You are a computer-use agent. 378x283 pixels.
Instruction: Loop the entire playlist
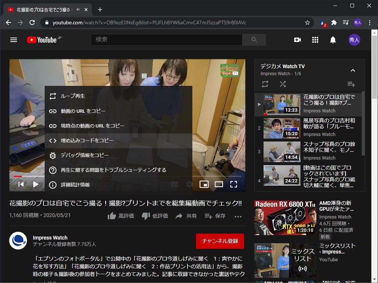click(265, 84)
